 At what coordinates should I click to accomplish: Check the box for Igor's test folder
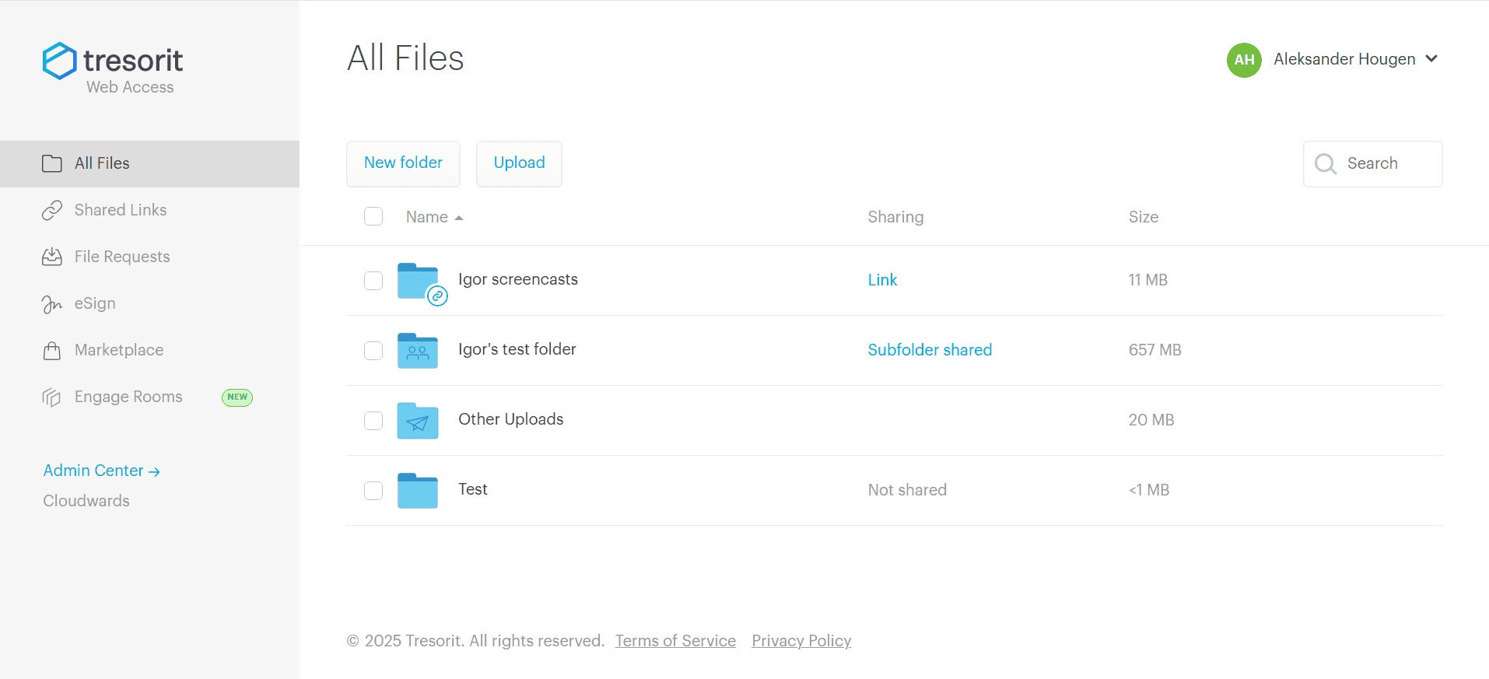pos(373,351)
